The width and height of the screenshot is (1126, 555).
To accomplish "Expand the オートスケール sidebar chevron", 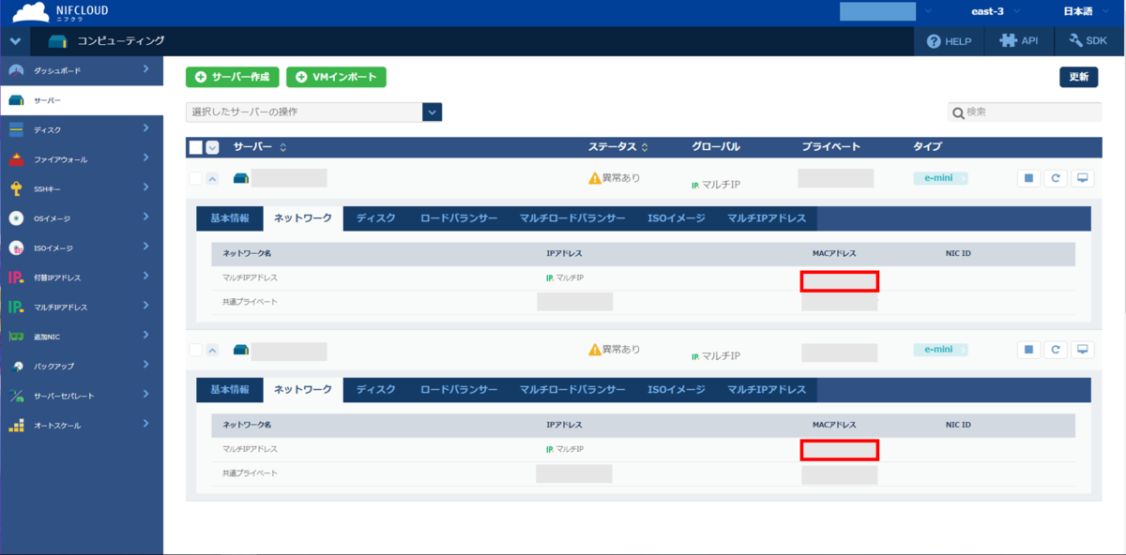I will pyautogui.click(x=146, y=424).
